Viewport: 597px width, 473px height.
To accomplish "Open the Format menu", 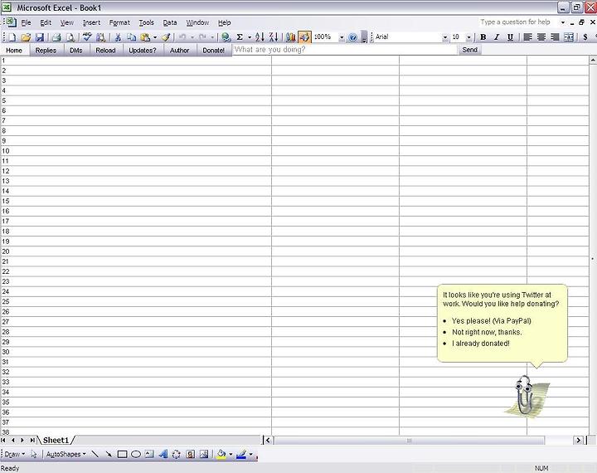I will coord(119,22).
